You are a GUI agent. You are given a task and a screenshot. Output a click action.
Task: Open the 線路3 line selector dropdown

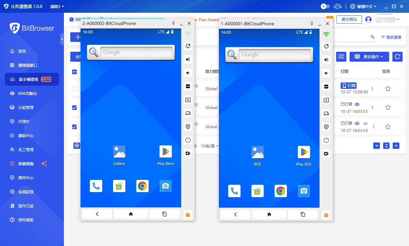point(57,6)
